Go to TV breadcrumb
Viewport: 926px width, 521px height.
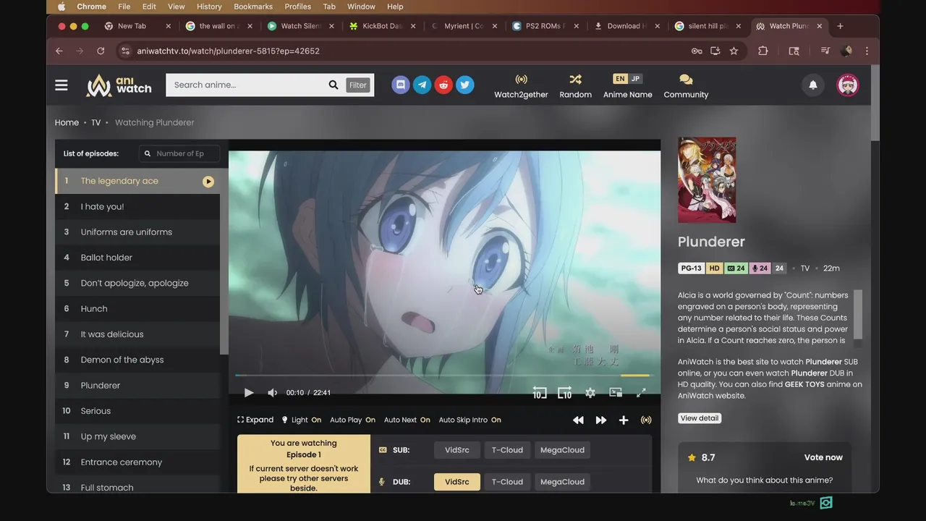pyautogui.click(x=95, y=122)
